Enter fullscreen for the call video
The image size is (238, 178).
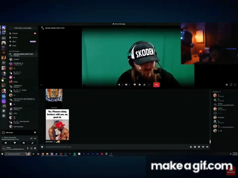click(235, 85)
